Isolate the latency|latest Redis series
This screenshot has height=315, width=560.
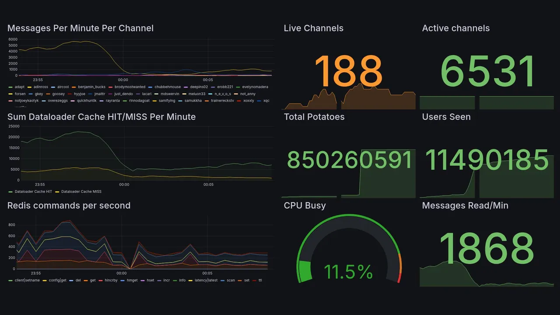[203, 280]
